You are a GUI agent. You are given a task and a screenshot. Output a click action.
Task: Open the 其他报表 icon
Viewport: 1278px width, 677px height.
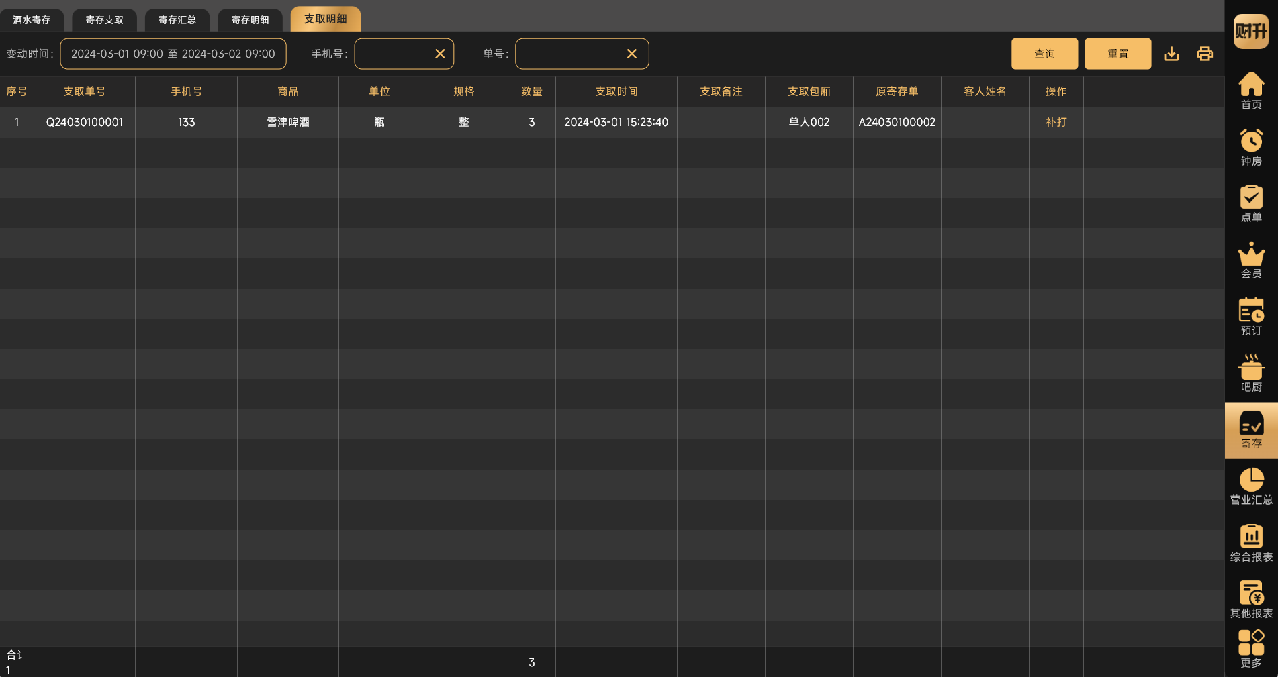1251,600
